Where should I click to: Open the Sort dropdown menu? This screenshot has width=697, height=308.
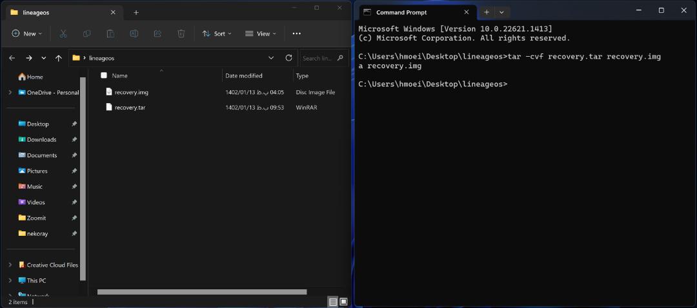(x=217, y=34)
